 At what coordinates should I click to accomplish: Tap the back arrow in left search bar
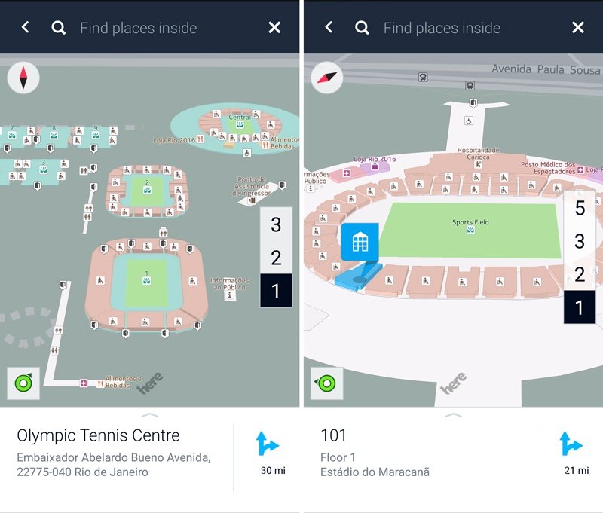click(x=26, y=27)
